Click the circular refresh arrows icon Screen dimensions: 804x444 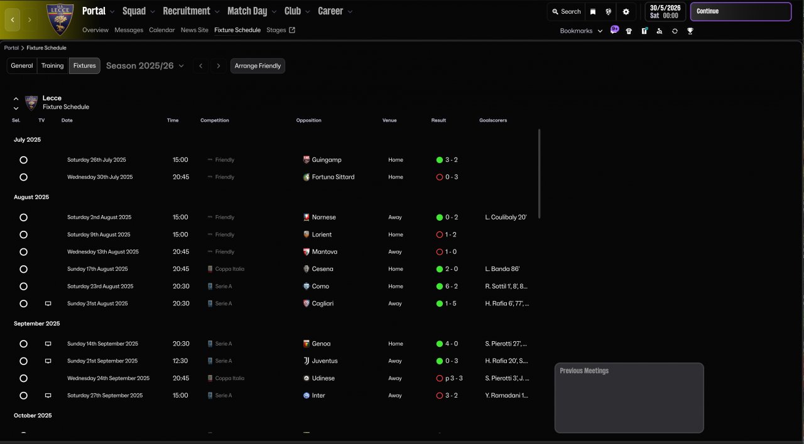click(675, 31)
